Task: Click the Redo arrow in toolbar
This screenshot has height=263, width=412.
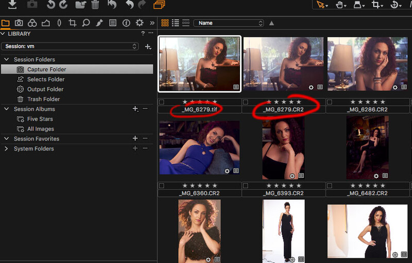Action: (x=142, y=5)
